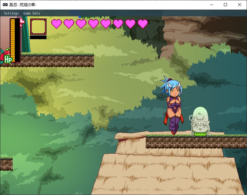Click the first pink heart
This screenshot has width=247, height=195.
coord(56,24)
